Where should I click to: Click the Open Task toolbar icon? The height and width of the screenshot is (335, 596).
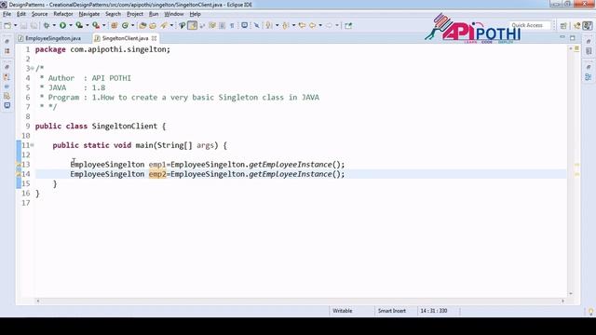point(153,25)
